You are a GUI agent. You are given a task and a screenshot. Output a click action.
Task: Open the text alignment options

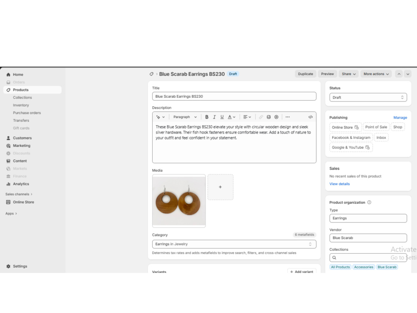247,117
